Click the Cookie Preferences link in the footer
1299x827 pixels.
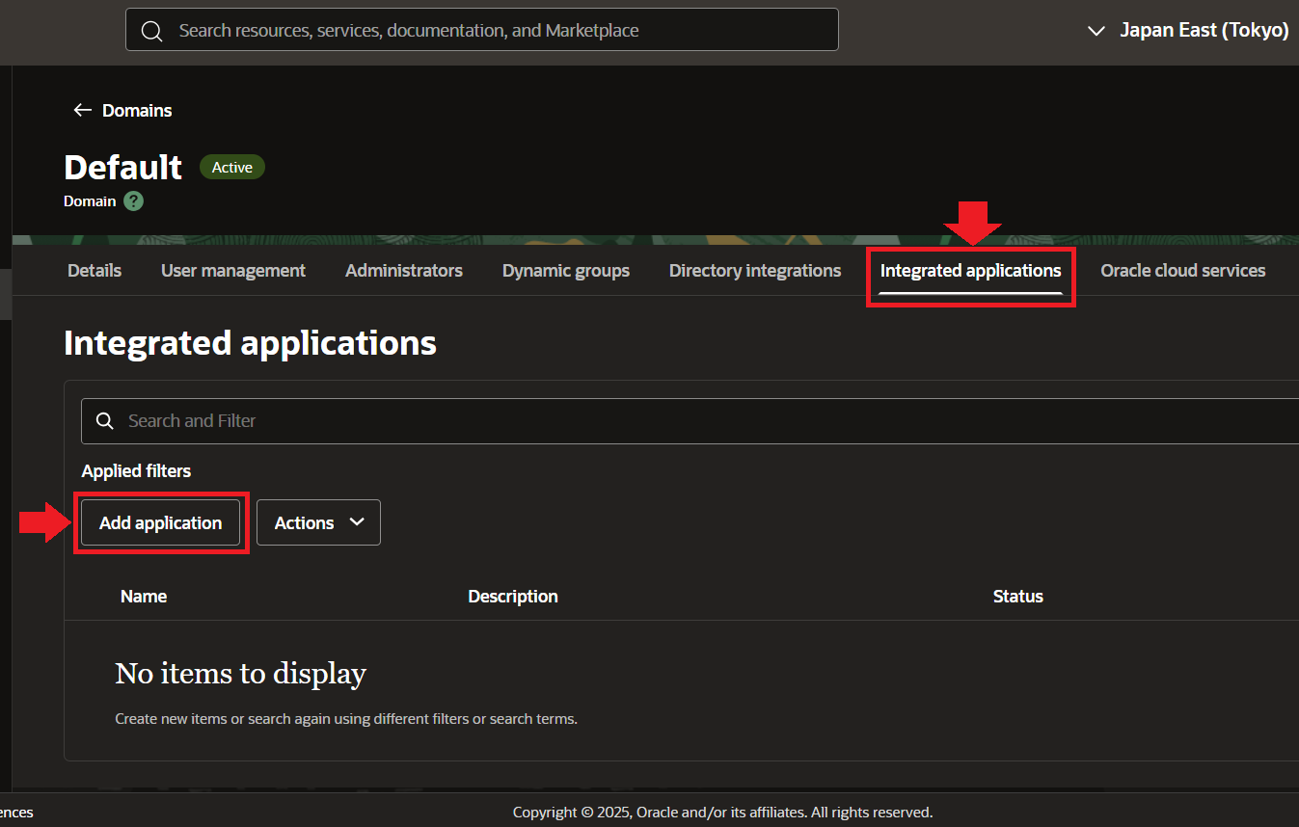point(16,813)
